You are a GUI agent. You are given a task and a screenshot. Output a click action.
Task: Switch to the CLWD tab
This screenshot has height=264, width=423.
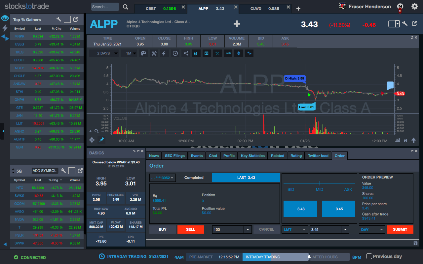point(265,9)
